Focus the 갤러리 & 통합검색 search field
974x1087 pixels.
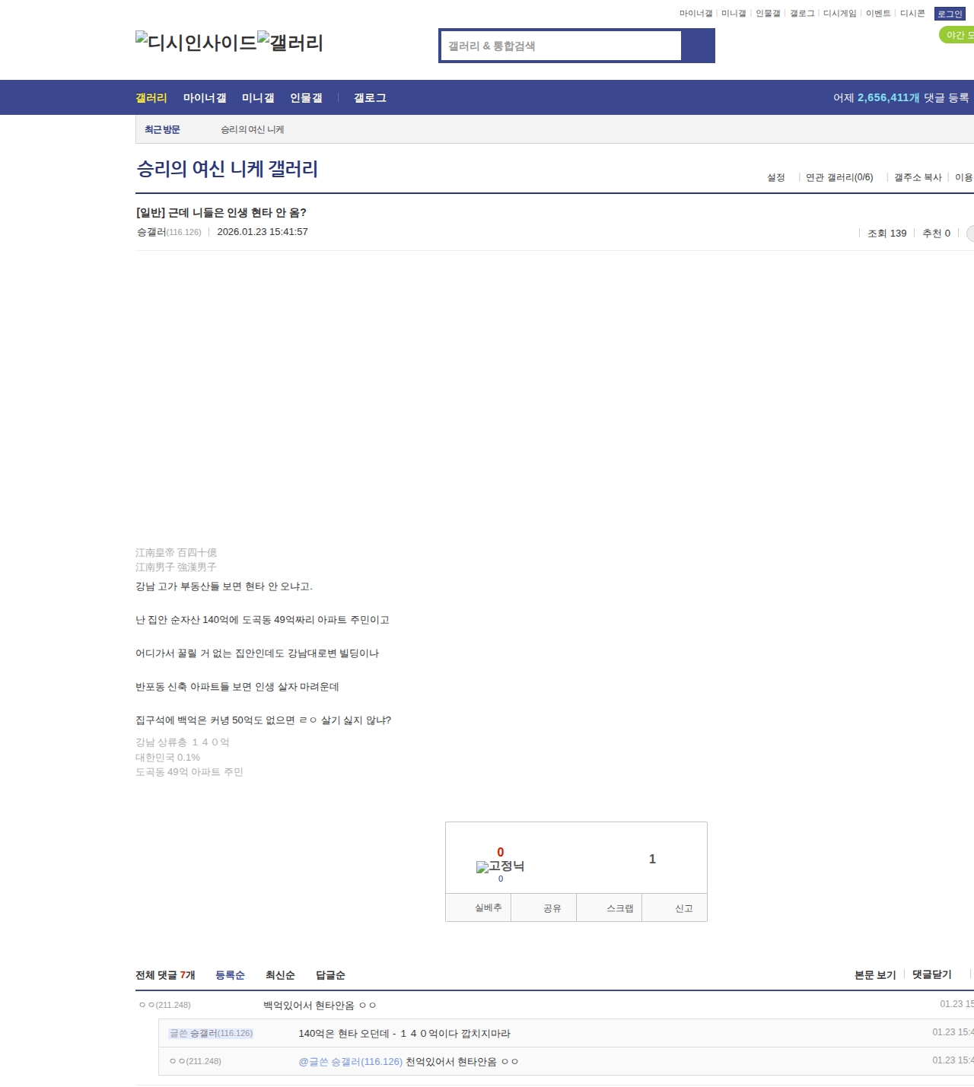562,46
